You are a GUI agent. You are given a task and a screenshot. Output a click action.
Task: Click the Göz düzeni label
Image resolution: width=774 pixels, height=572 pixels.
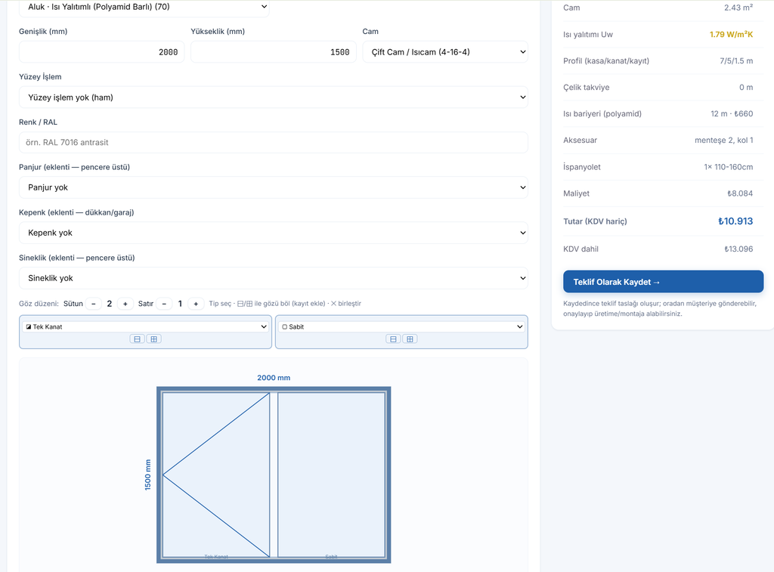click(39, 304)
